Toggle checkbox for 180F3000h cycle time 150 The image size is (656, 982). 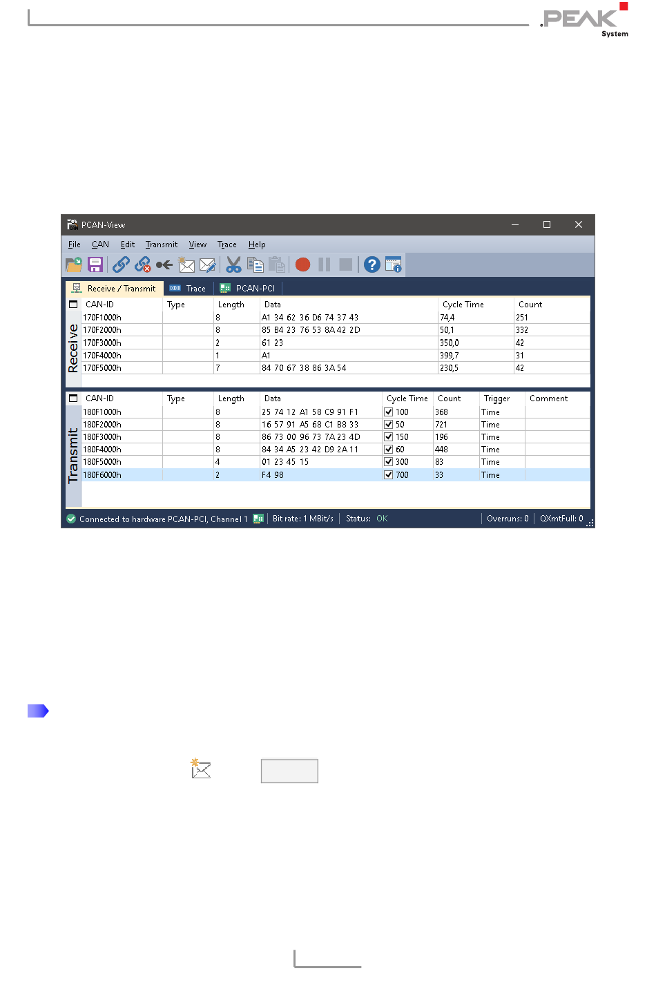pos(389,437)
